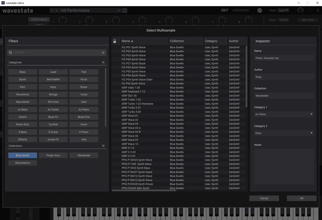Confirm selection with OK button
Viewport: 322px width, 220px height.
[301, 198]
